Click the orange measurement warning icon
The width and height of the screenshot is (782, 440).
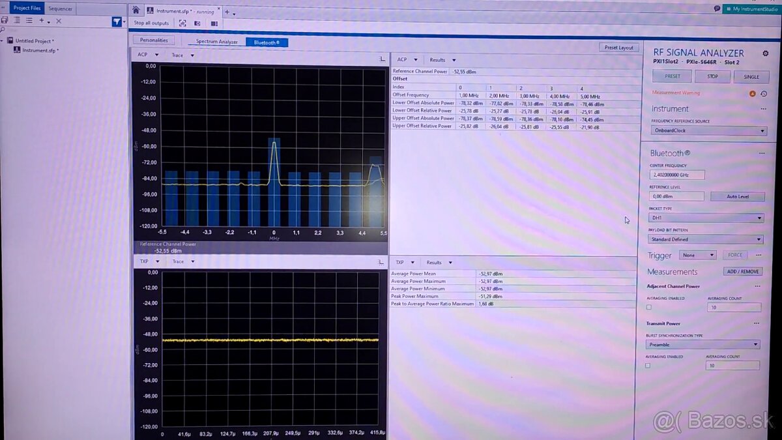pyautogui.click(x=753, y=93)
